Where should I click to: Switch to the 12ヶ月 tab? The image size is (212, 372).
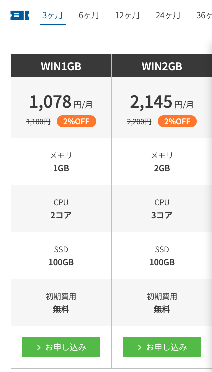pos(127,16)
